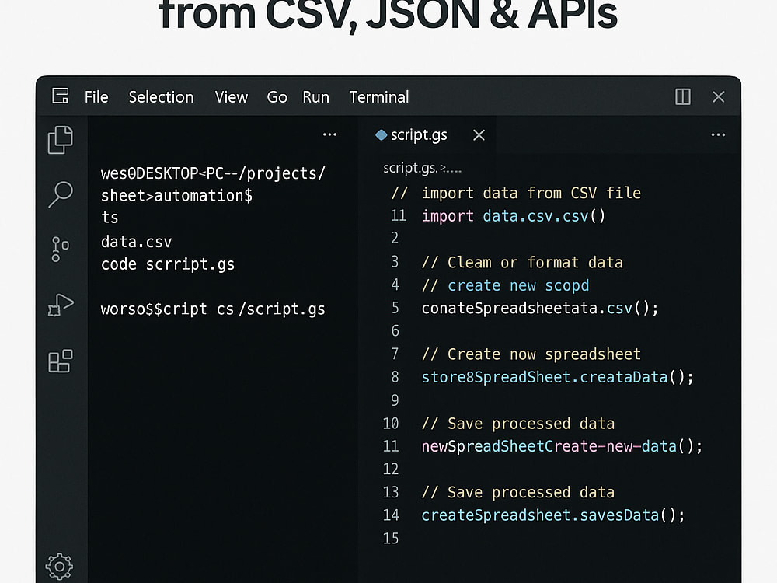777x583 pixels.
Task: Click line number 9 in the gutter
Action: 395,400
